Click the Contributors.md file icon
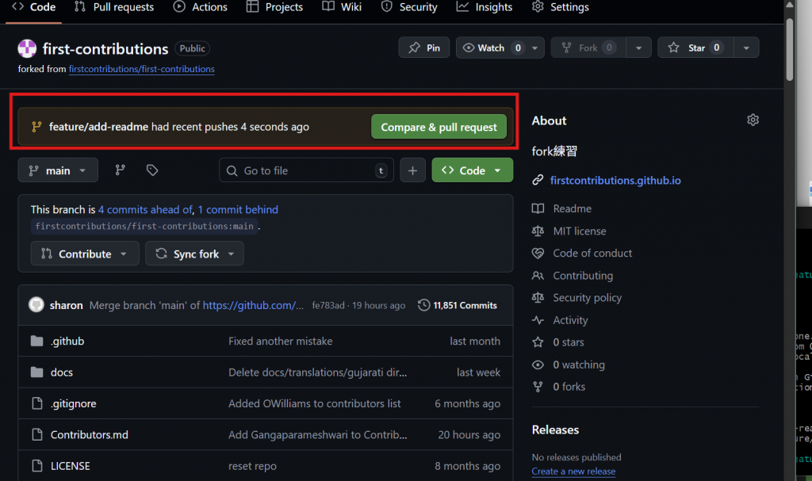812x481 pixels. coord(36,434)
